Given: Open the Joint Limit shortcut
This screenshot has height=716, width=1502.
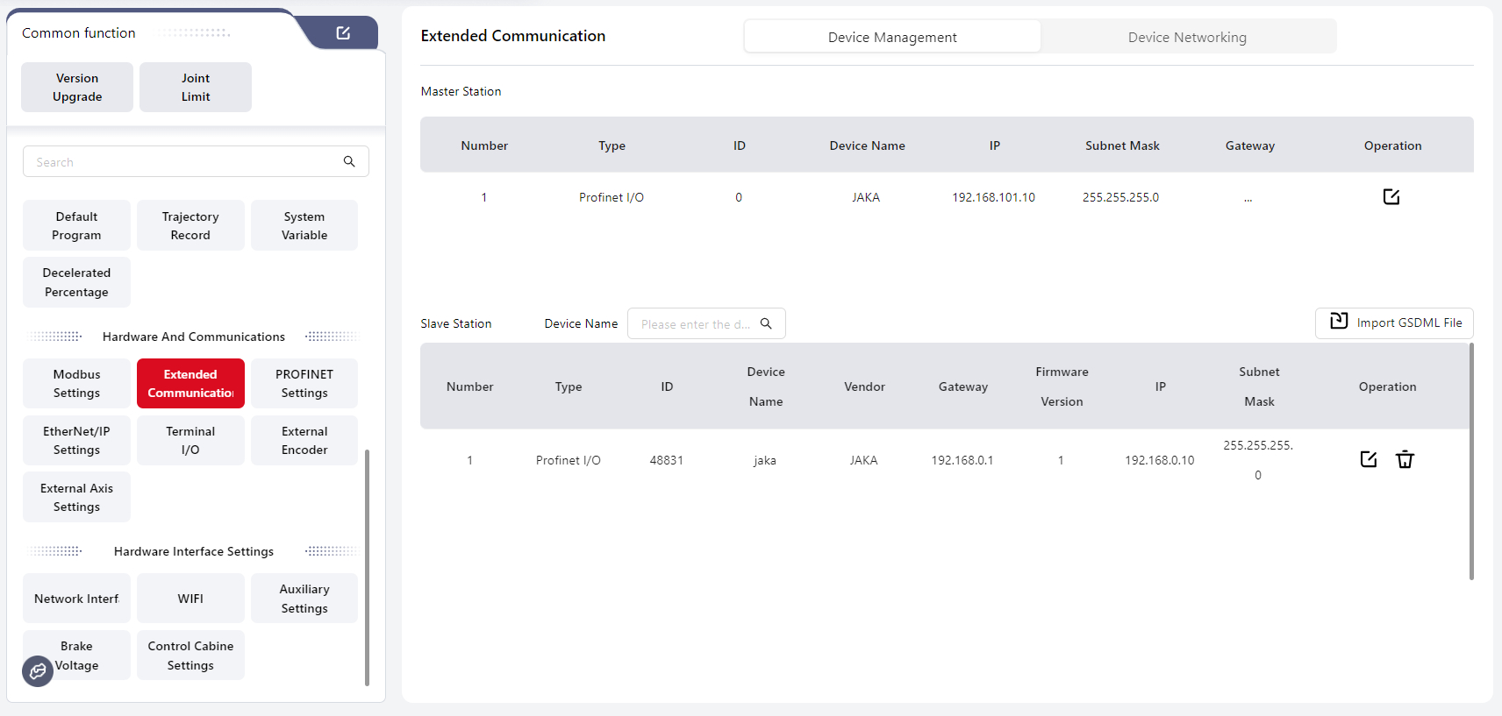Looking at the screenshot, I should pos(196,88).
